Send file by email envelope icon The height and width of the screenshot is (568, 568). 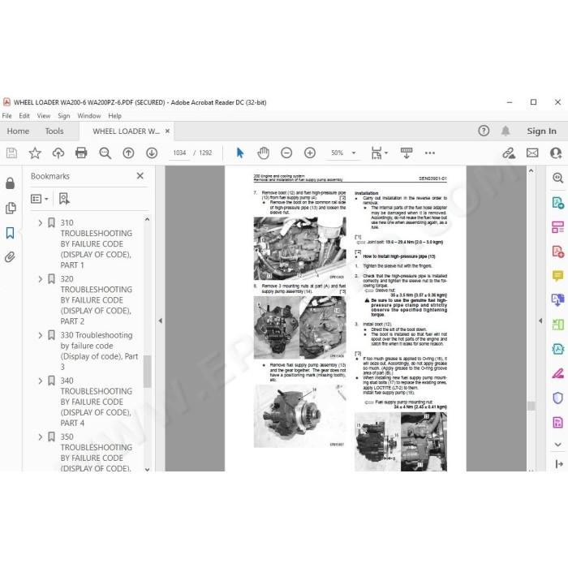pyautogui.click(x=532, y=153)
